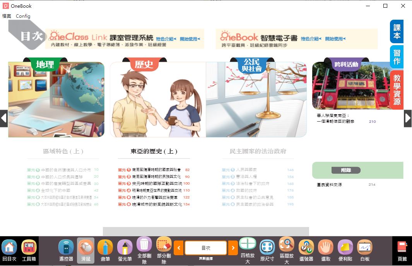The width and height of the screenshot is (412, 266).
Task: Open the 工具箱 toolbox
Action: [x=29, y=247]
